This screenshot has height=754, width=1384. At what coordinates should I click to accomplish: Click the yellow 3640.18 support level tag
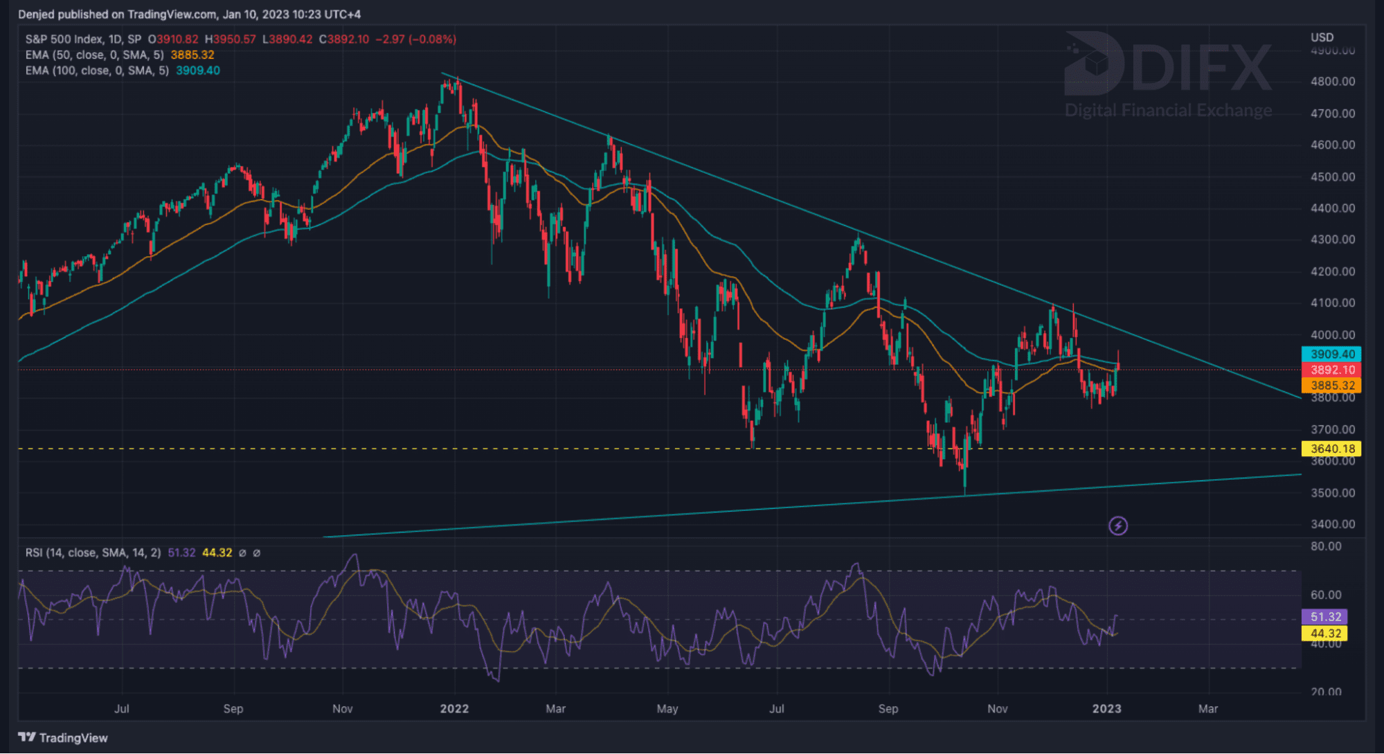point(1331,449)
